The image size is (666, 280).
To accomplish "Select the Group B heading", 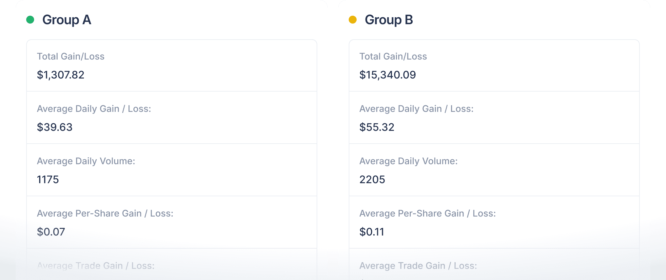I will click(x=389, y=20).
